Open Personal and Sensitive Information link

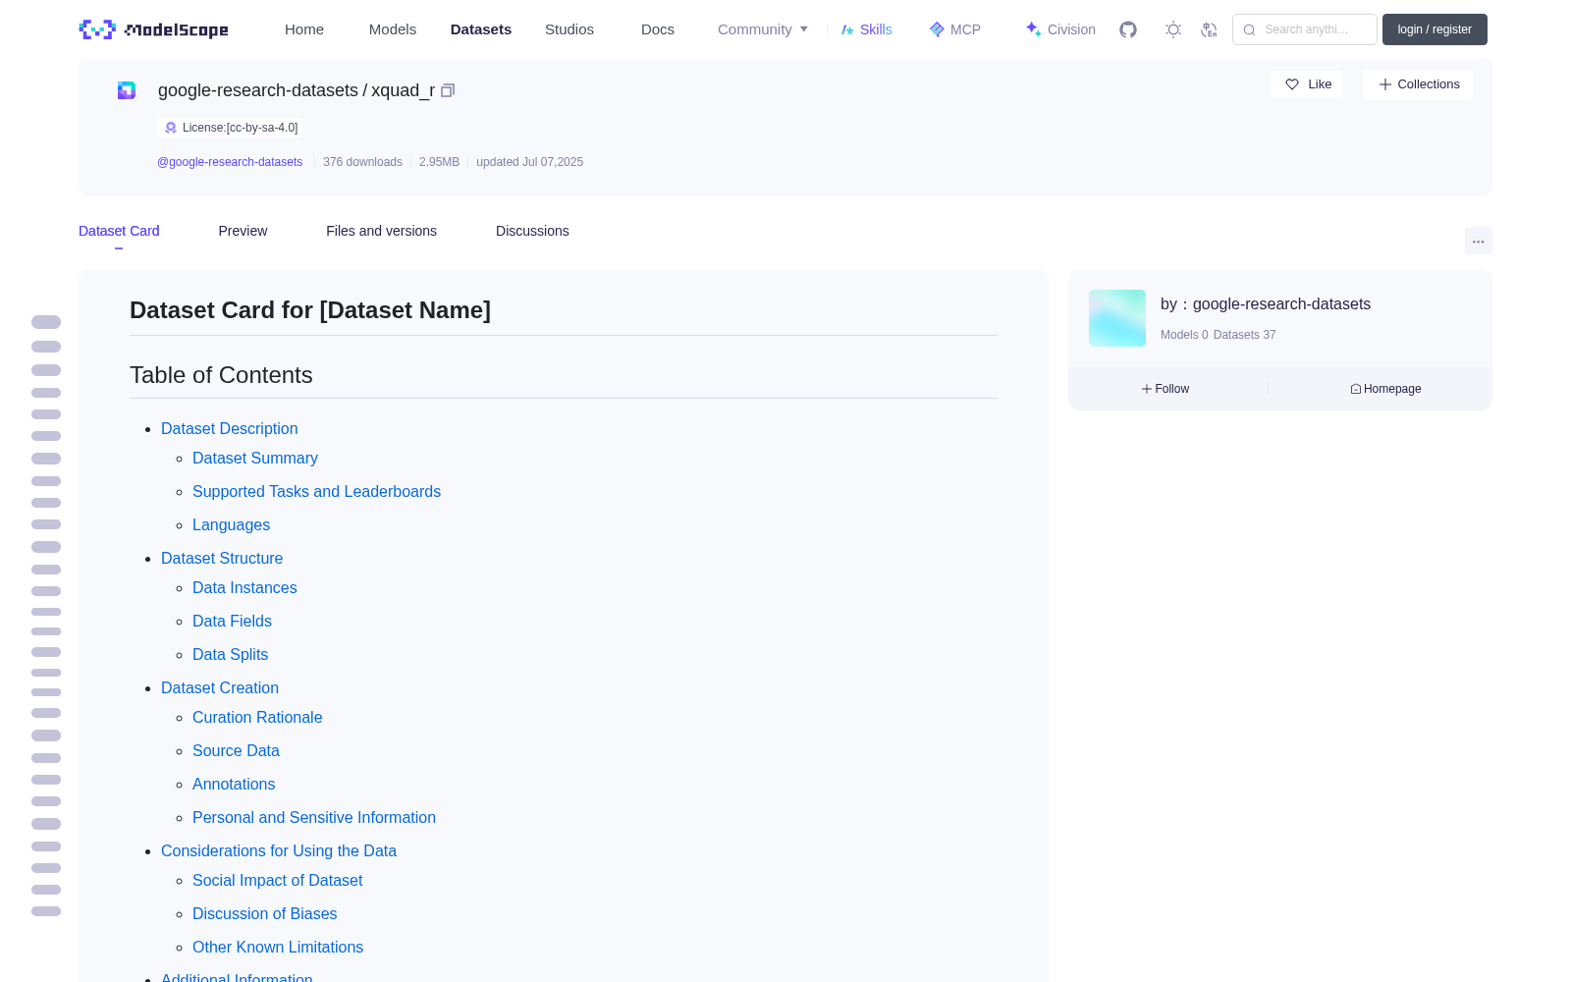314,817
